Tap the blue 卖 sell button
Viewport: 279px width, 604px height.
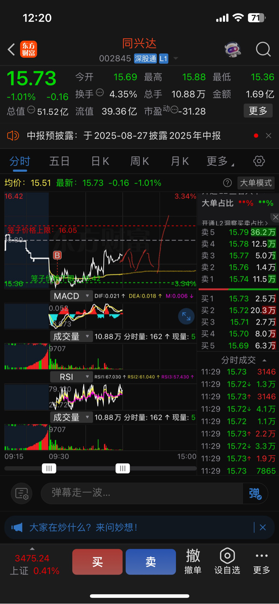[x=151, y=562]
